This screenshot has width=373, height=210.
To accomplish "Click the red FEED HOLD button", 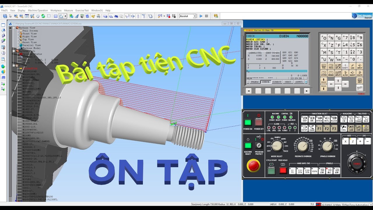I will (283, 171).
